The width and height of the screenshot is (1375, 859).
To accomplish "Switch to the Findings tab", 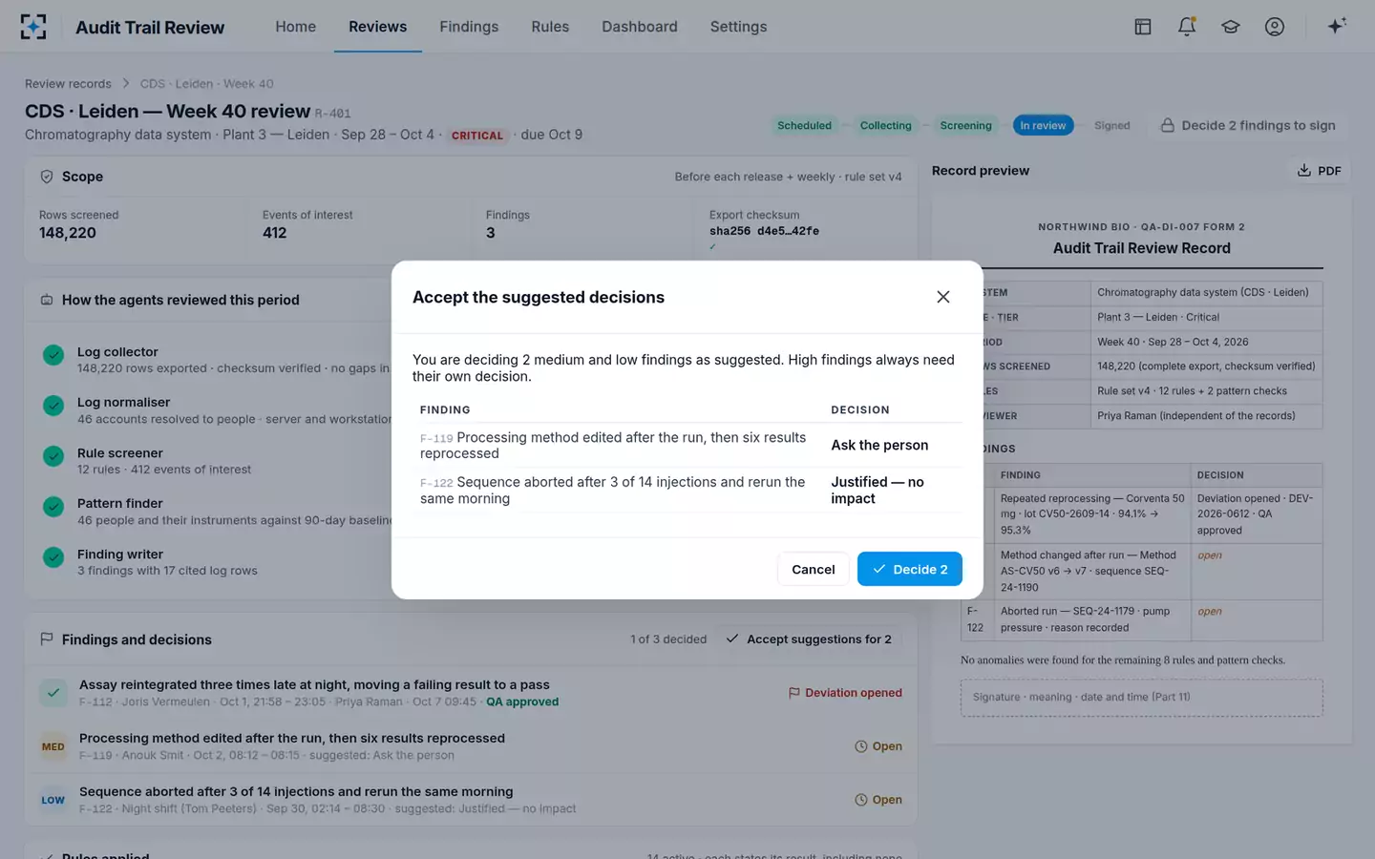I will pos(469,27).
